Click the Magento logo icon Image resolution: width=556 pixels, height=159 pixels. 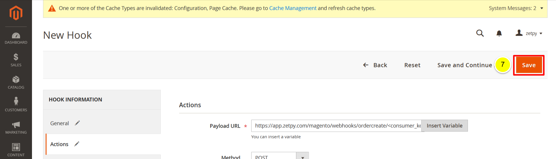point(16,13)
